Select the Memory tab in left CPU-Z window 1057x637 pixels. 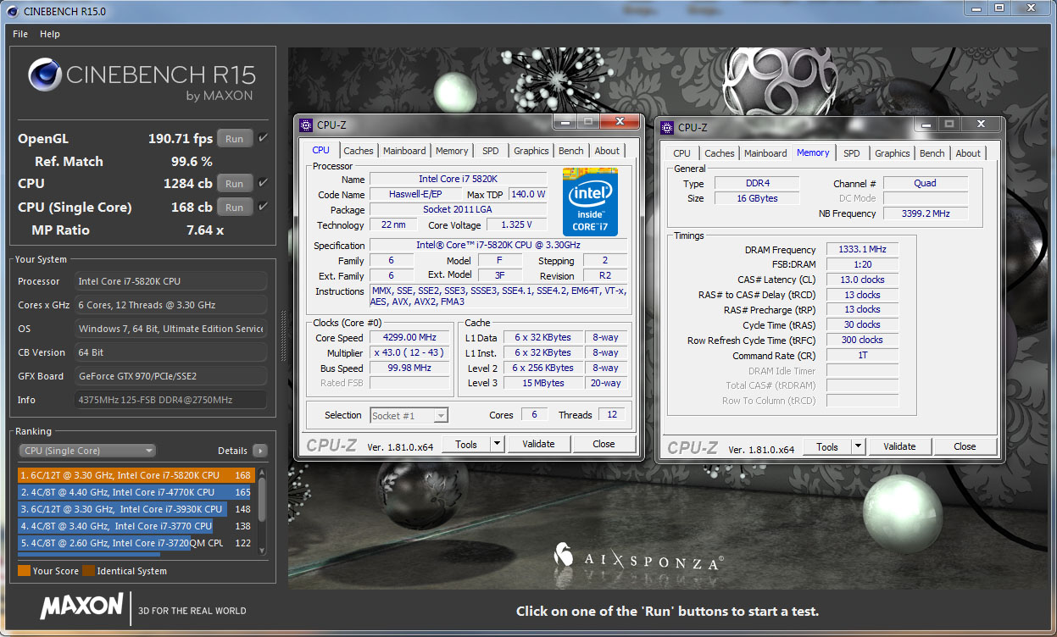click(x=452, y=151)
